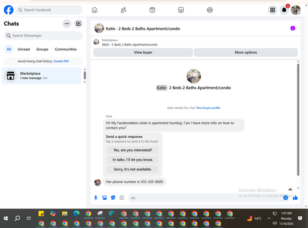
Task: Open Microsoft Edge from the taskbar
Action: click(76, 214)
